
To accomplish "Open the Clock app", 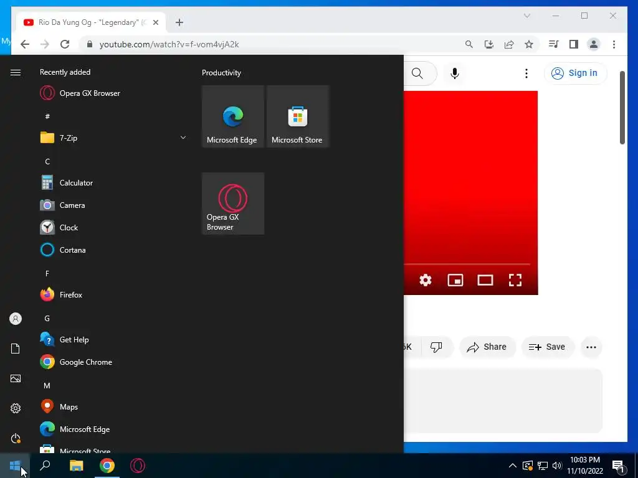I will pos(112,228).
